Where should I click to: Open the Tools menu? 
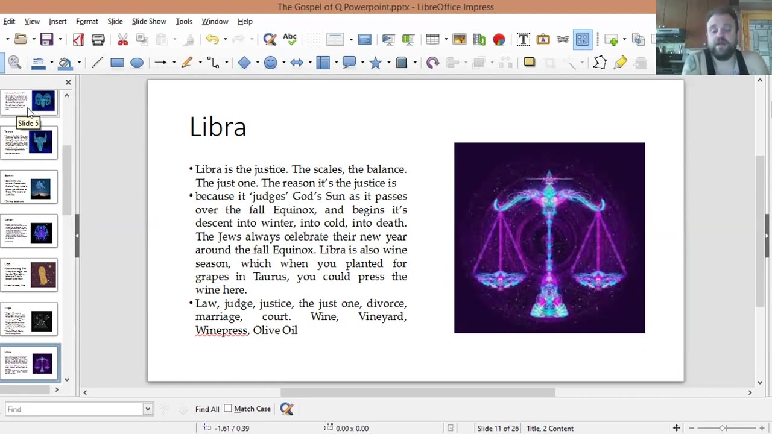tap(184, 21)
